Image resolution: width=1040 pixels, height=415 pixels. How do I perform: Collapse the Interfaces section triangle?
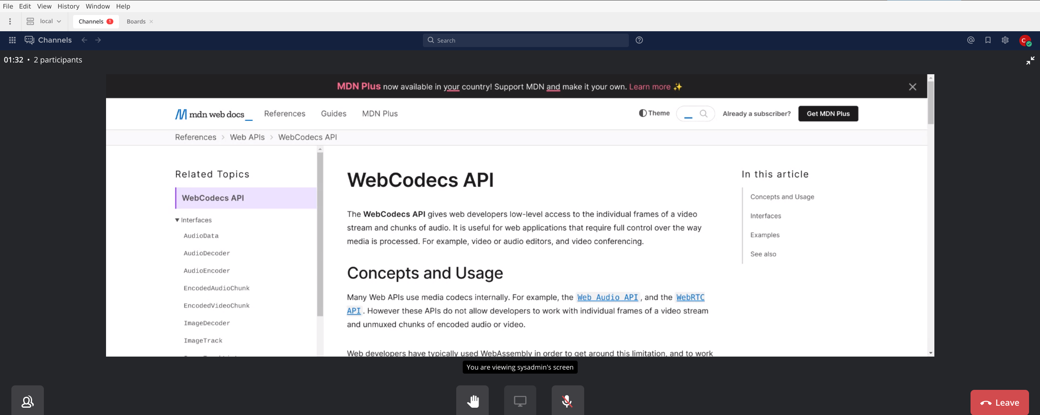(177, 220)
